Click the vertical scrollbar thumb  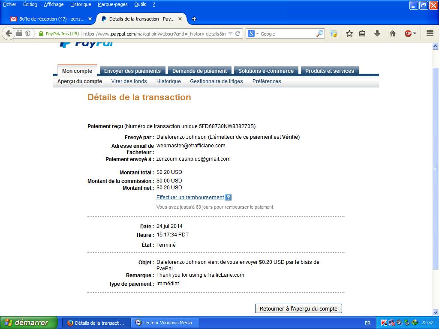coord(436,168)
